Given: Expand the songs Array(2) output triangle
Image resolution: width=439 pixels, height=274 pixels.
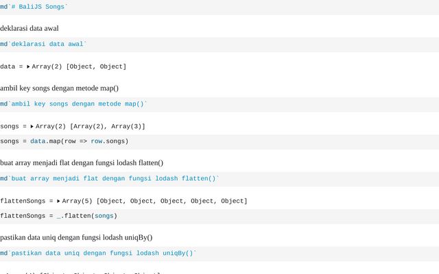Looking at the screenshot, I should pos(32,127).
